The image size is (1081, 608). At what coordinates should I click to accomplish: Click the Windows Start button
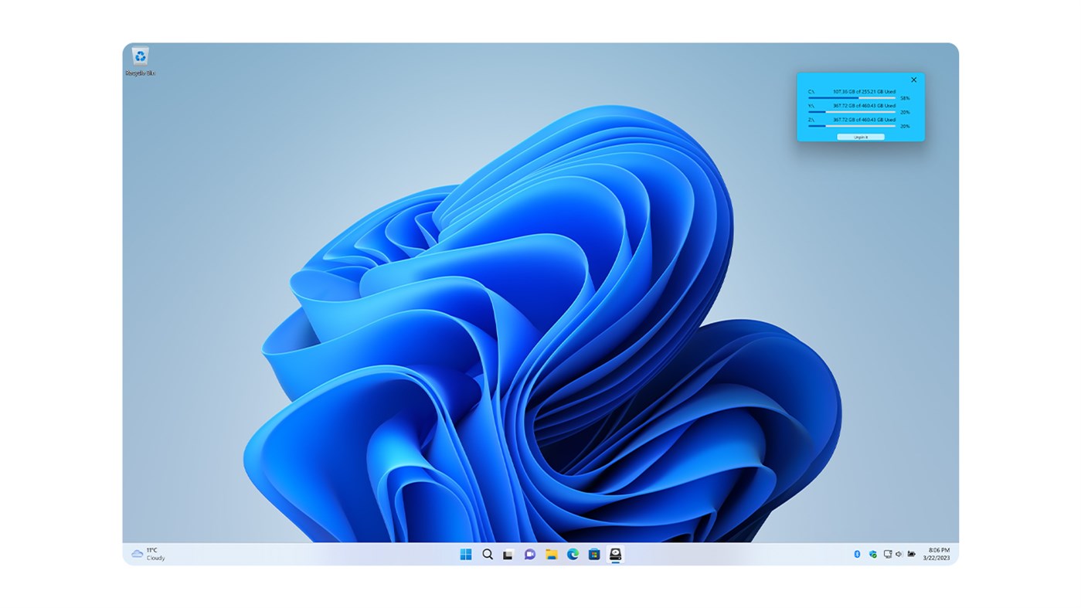click(x=466, y=554)
